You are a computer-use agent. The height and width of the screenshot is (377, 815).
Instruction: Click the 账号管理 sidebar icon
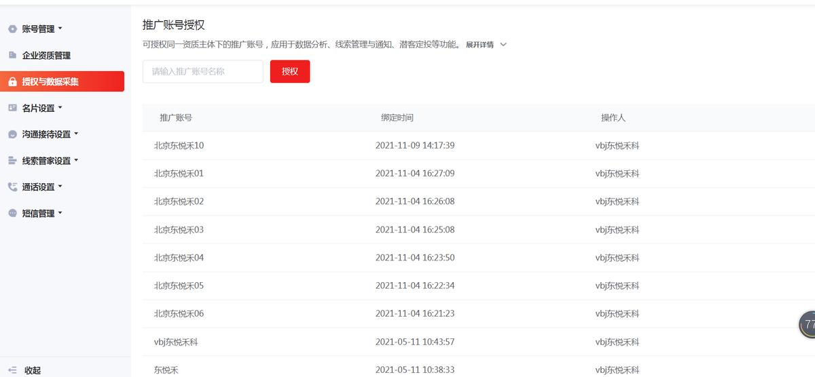tap(12, 29)
